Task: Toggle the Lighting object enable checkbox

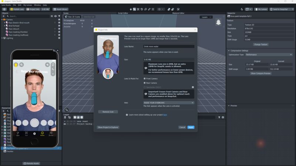Action: [59, 38]
